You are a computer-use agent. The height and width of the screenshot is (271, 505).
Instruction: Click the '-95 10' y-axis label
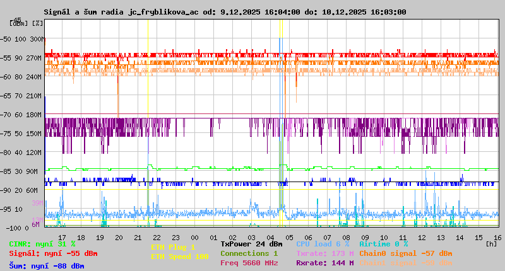pos(11,209)
